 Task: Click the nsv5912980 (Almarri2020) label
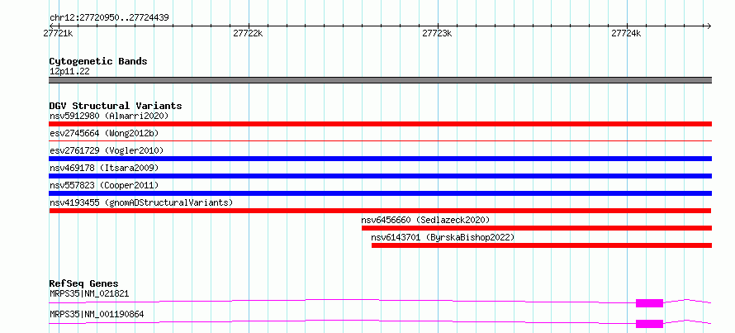[x=109, y=116]
